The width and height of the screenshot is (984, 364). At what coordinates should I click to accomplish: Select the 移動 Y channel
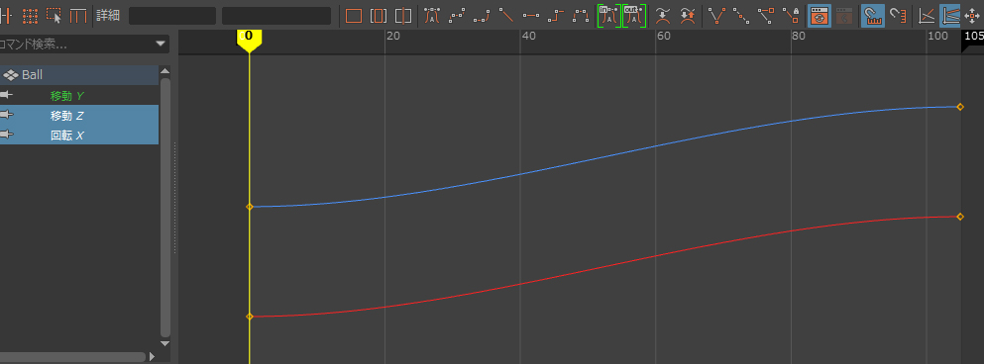click(x=79, y=96)
